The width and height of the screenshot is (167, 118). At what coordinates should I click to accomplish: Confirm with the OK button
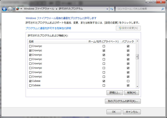[x=114, y=112]
